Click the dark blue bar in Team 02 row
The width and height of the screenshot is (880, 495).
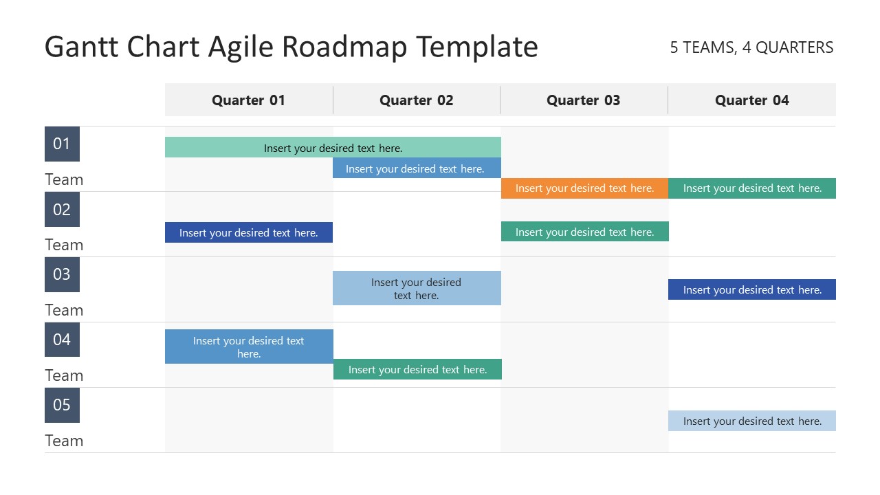click(x=249, y=232)
